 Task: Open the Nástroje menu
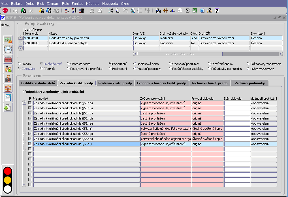93,4
